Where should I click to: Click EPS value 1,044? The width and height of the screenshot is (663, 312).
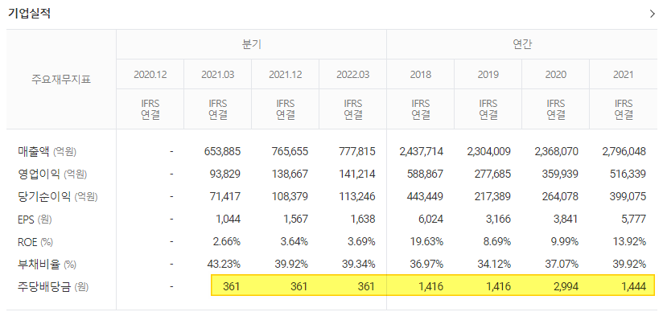pos(228,220)
